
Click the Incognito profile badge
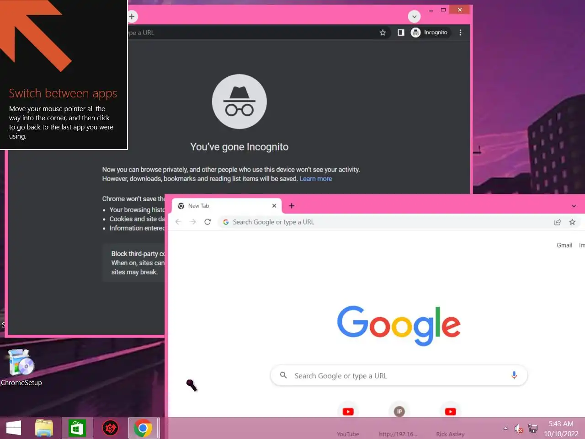[x=430, y=32]
